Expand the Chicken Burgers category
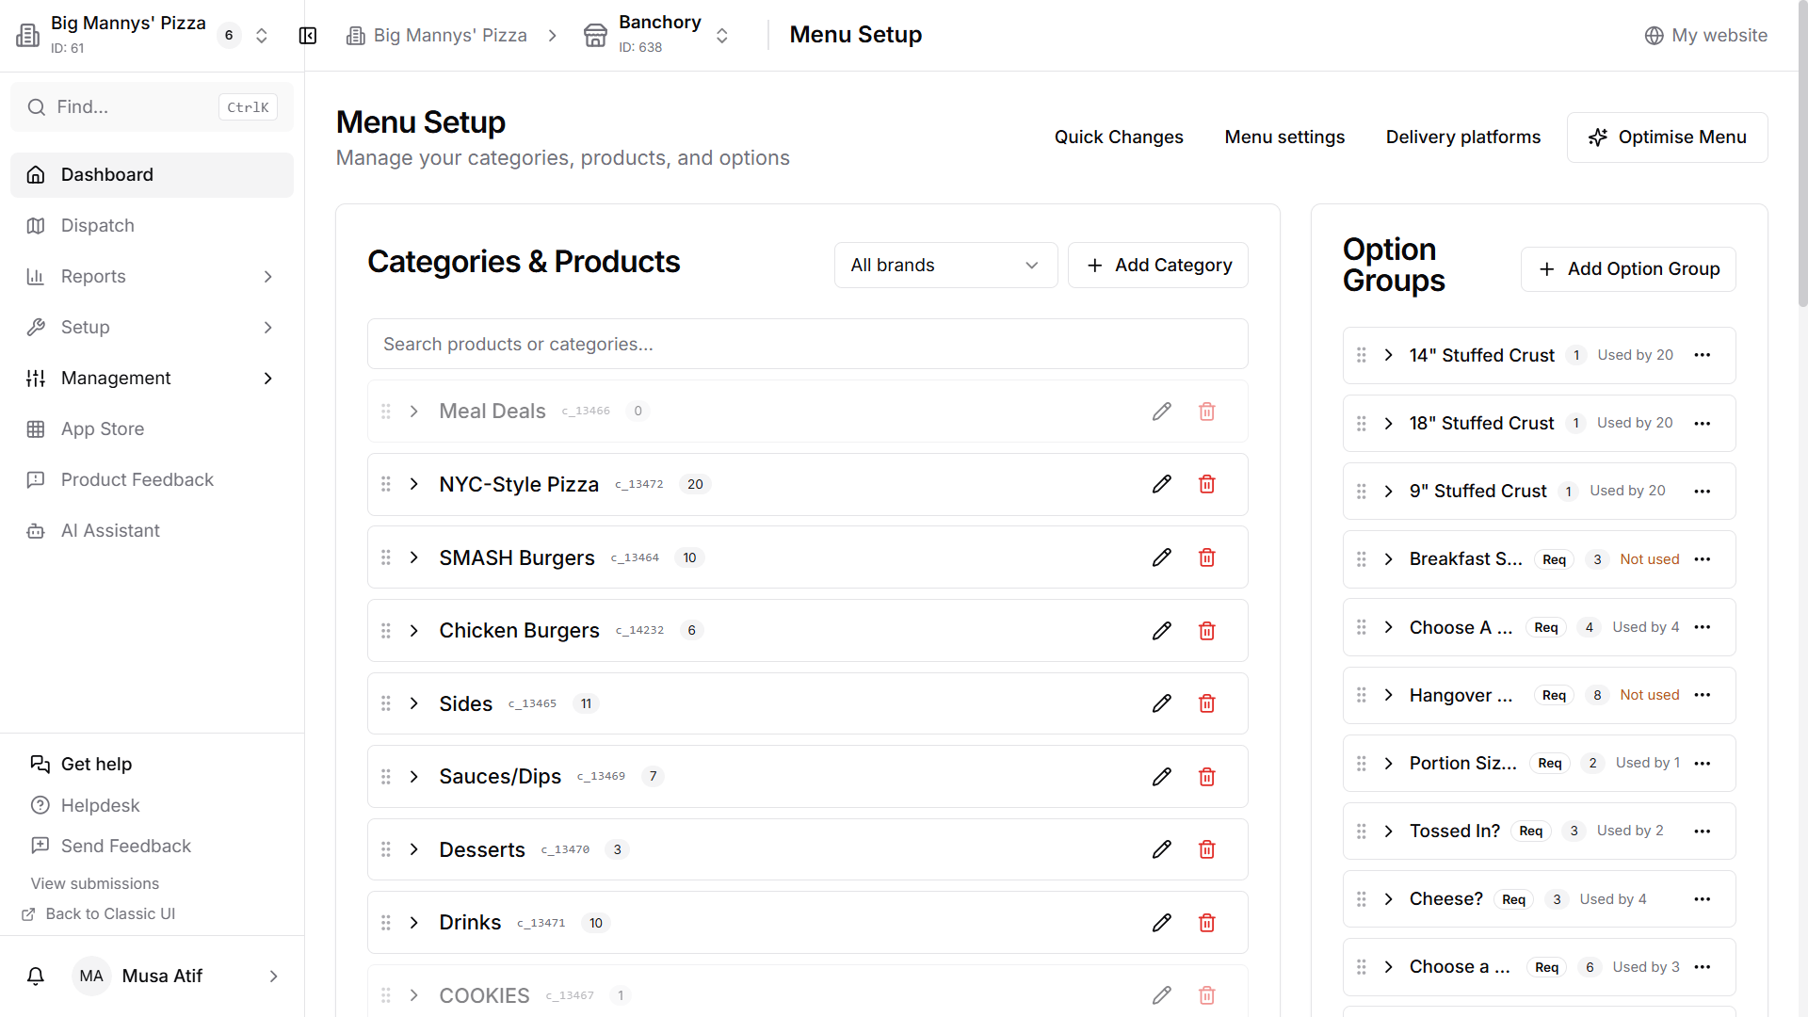1808x1017 pixels. coord(414,631)
